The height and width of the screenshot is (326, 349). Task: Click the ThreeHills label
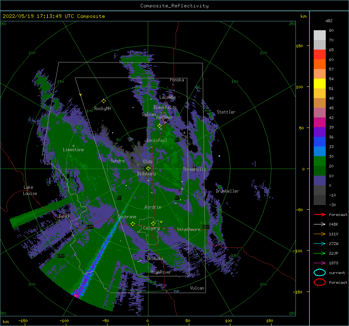coord(195,169)
